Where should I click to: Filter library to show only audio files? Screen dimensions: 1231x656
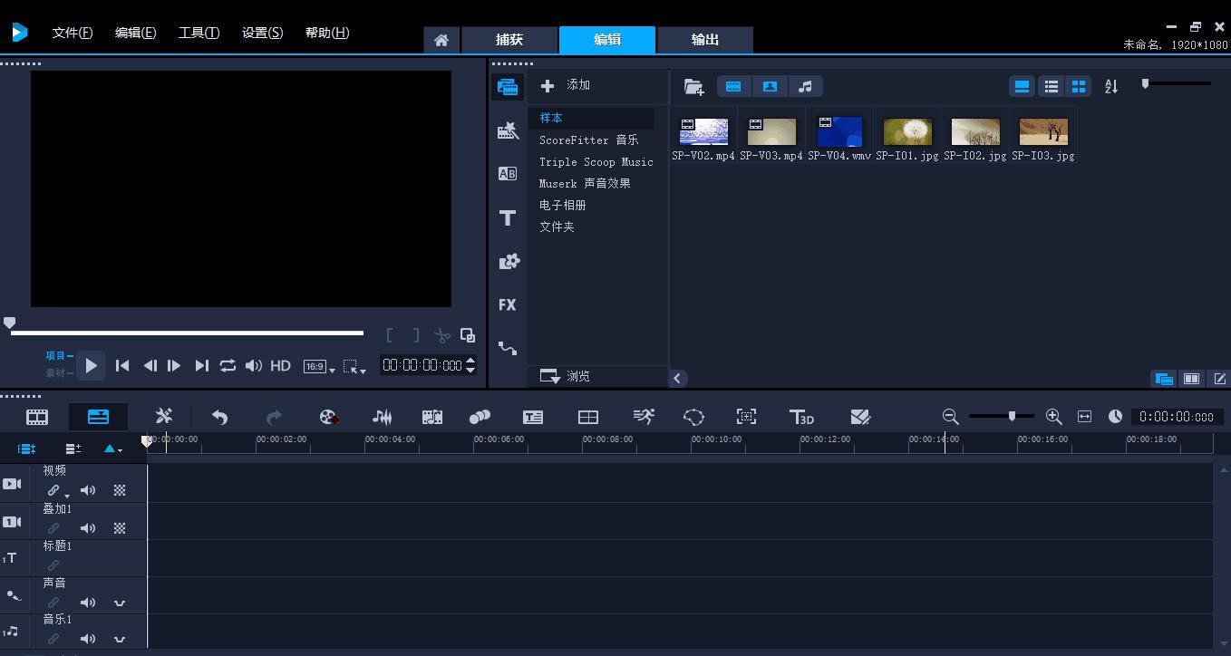click(x=806, y=86)
